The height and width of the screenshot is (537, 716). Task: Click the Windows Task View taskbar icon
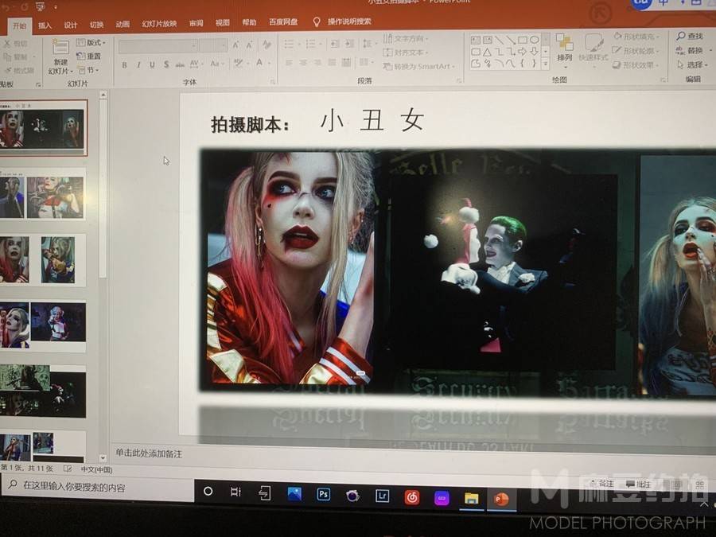[235, 492]
